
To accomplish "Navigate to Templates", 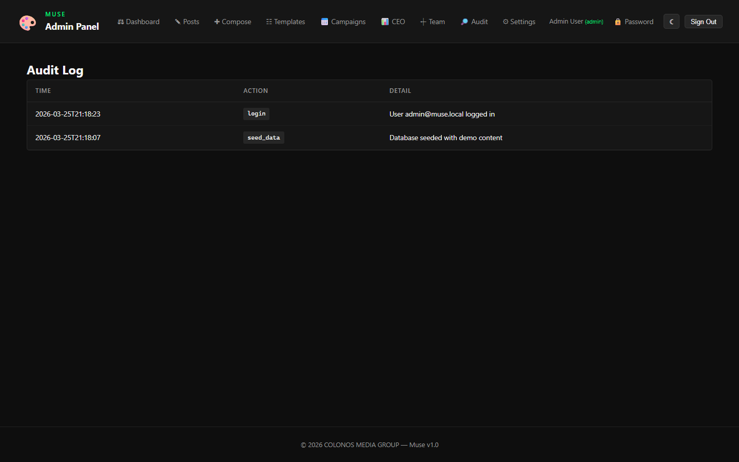I will tap(285, 22).
